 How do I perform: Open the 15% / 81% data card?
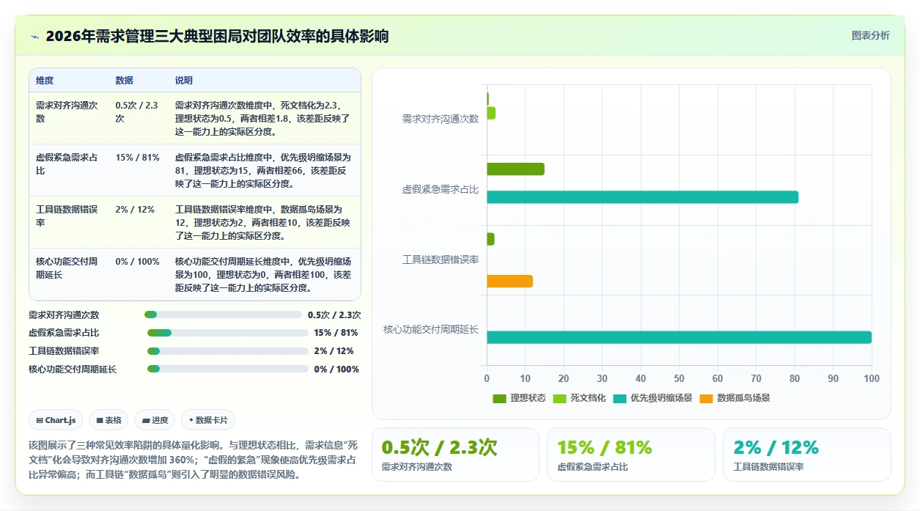[x=630, y=455]
